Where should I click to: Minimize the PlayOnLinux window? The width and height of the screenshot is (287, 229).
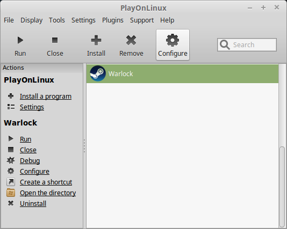pyautogui.click(x=250, y=8)
